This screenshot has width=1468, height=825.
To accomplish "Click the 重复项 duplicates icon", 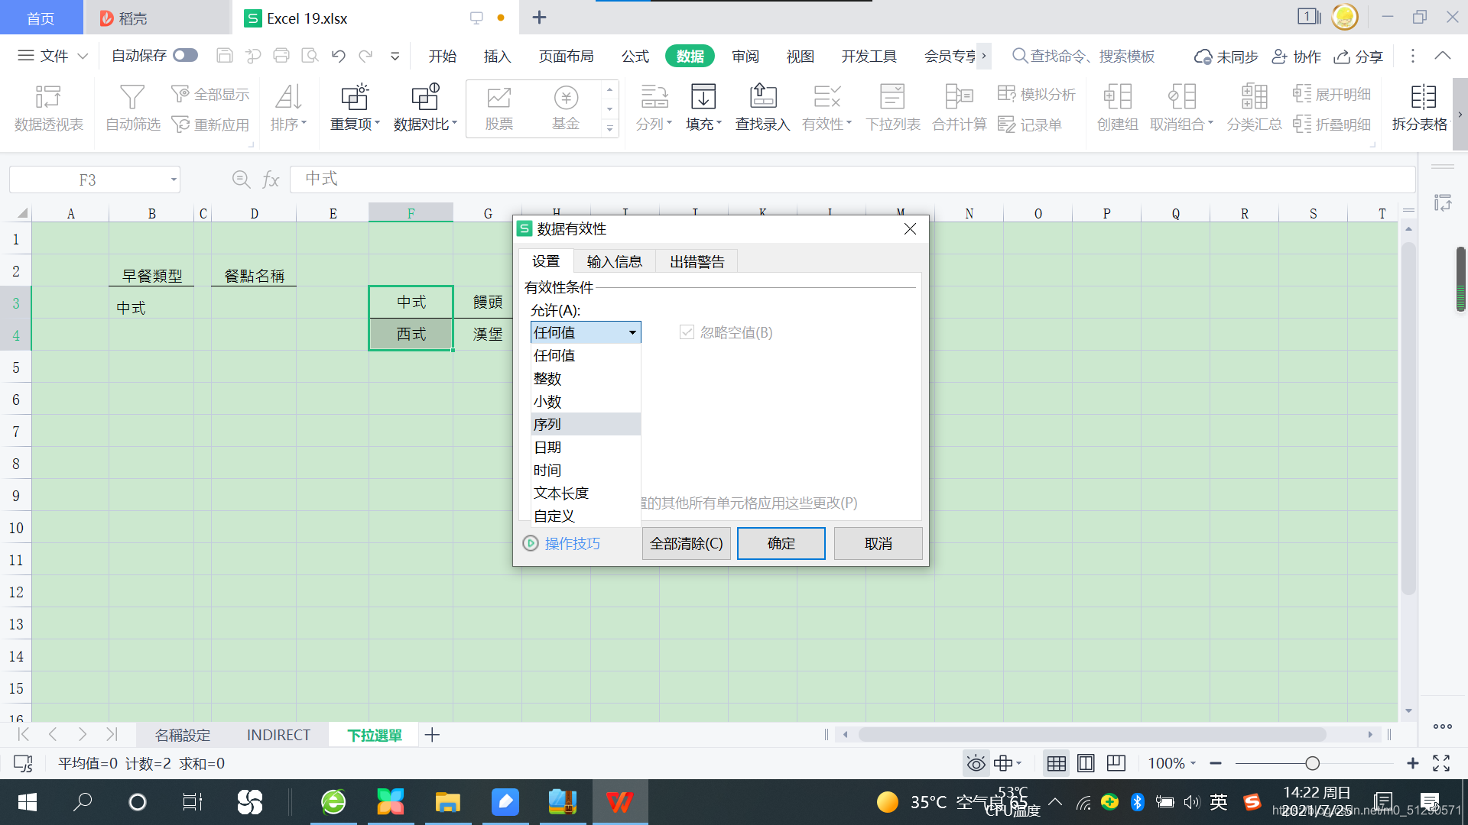I will 354,99.
